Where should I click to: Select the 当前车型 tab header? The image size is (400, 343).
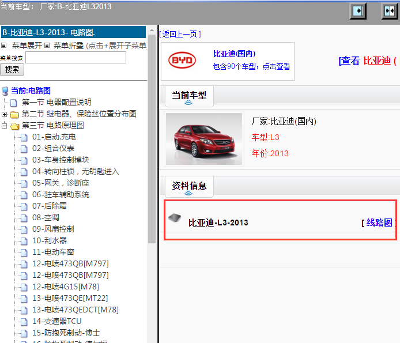click(x=189, y=96)
